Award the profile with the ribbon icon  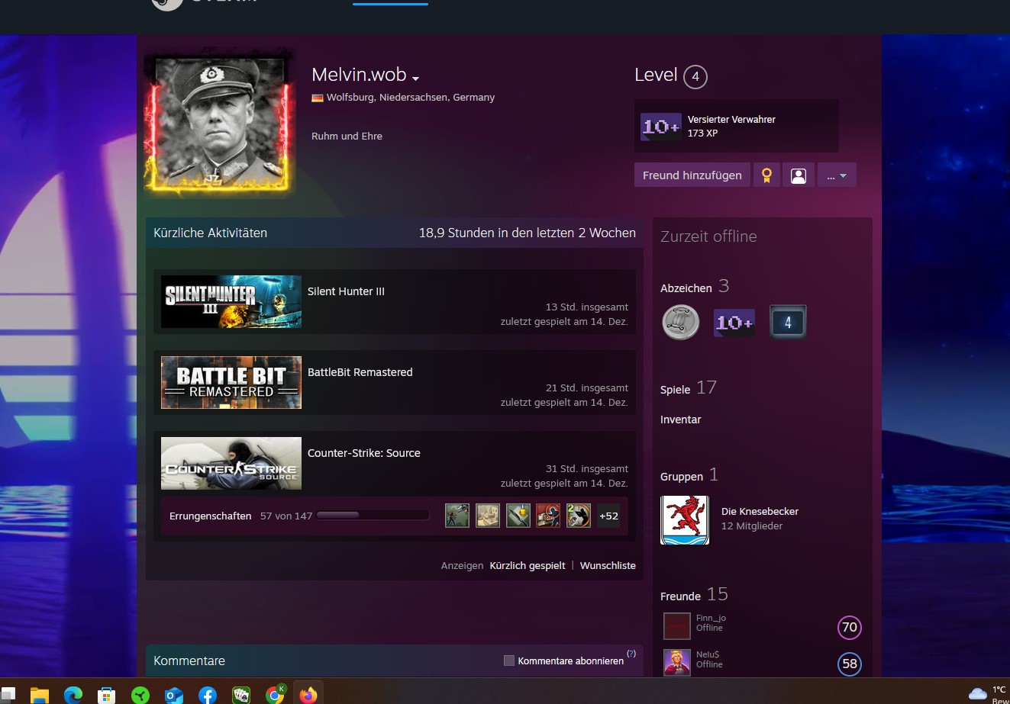766,175
